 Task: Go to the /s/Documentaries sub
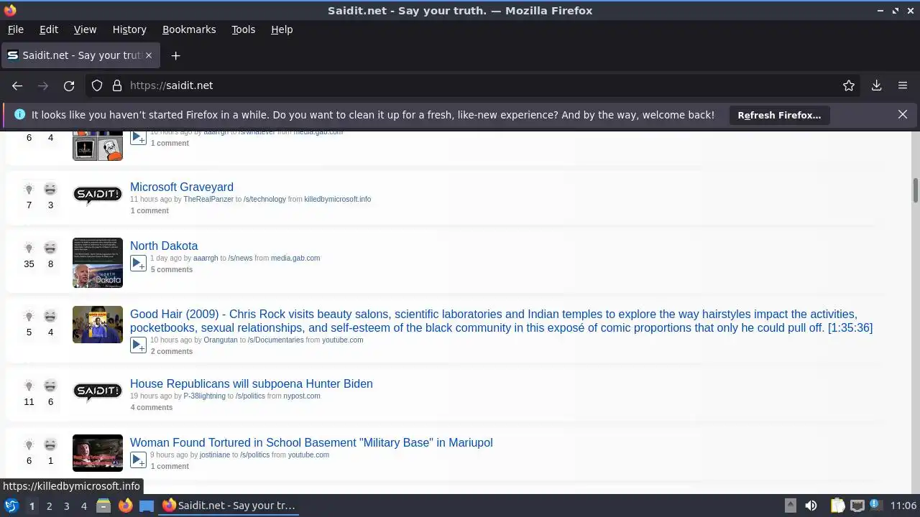click(x=276, y=340)
